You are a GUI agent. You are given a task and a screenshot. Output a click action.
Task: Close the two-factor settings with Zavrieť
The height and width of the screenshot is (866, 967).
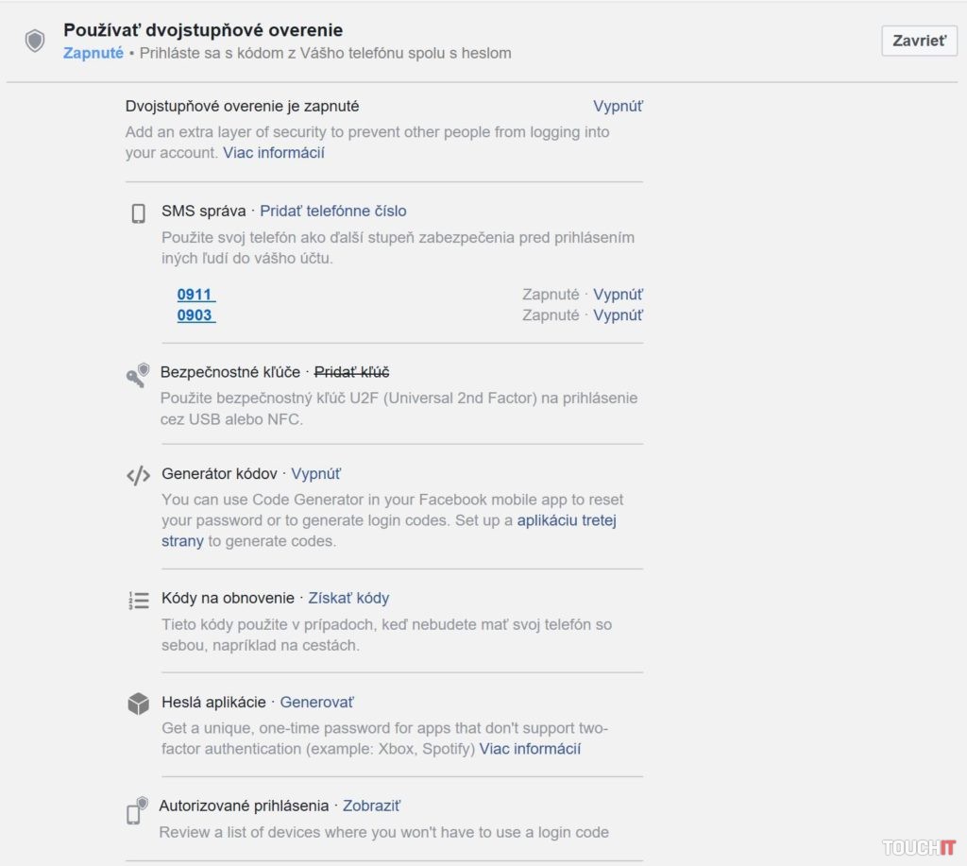tap(919, 42)
